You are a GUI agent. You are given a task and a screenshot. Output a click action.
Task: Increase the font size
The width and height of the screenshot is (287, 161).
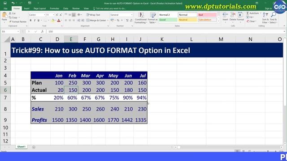57,15
